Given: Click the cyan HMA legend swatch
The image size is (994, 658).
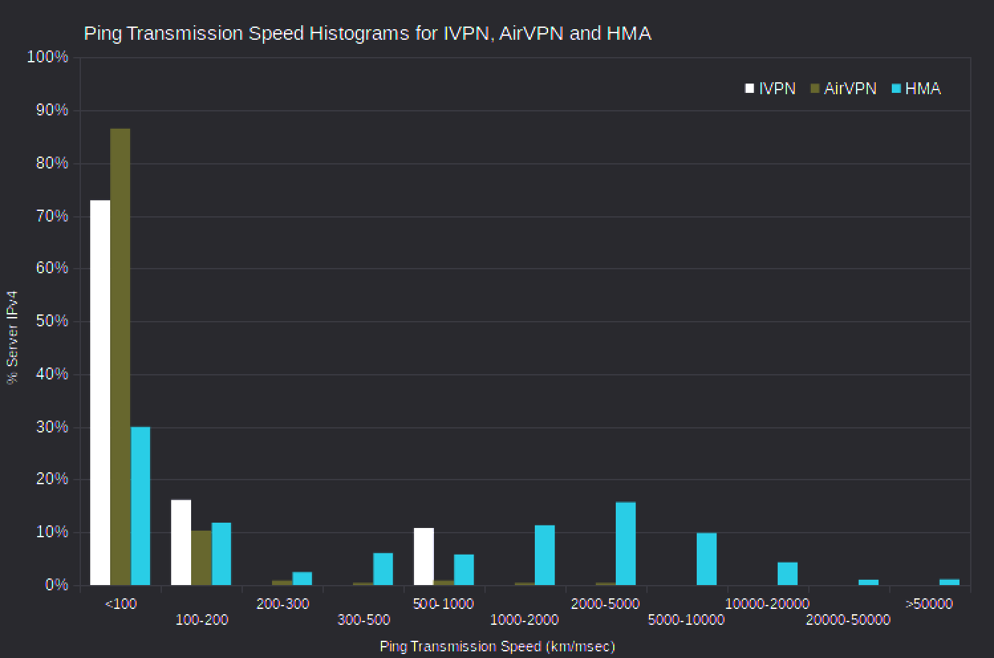Looking at the screenshot, I should click(x=896, y=89).
